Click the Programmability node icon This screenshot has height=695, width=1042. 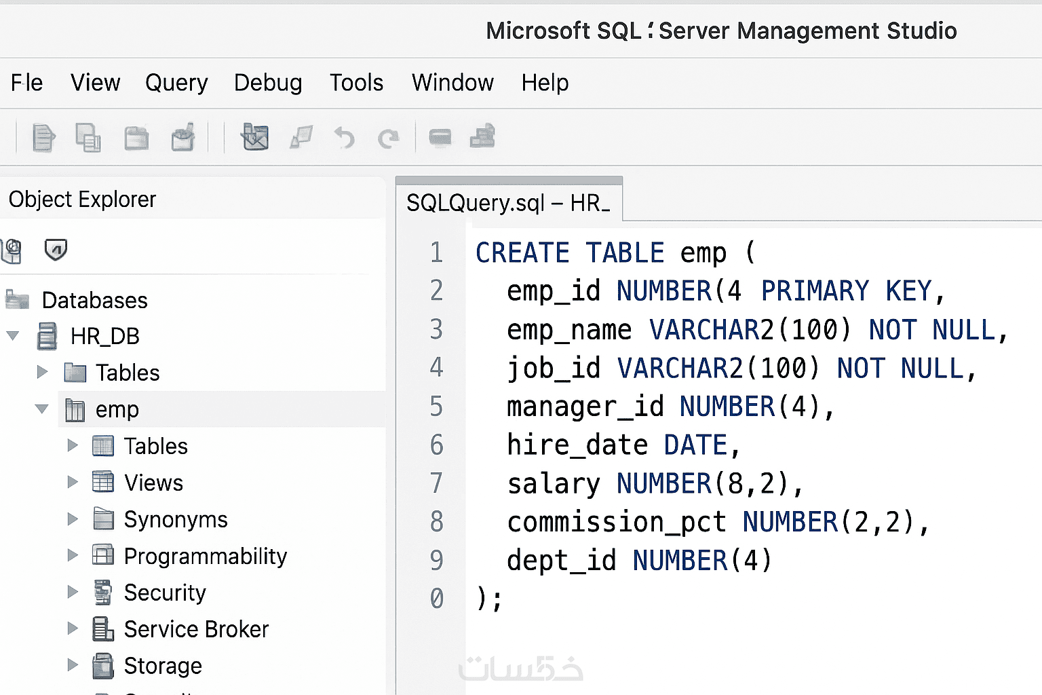[x=103, y=556]
